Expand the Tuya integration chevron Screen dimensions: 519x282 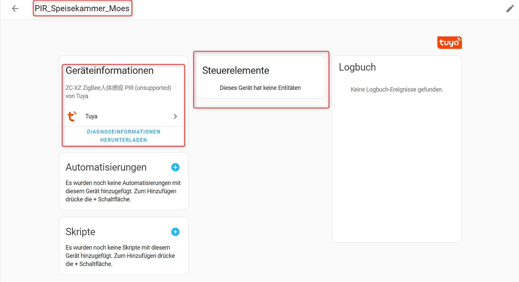[x=175, y=117]
